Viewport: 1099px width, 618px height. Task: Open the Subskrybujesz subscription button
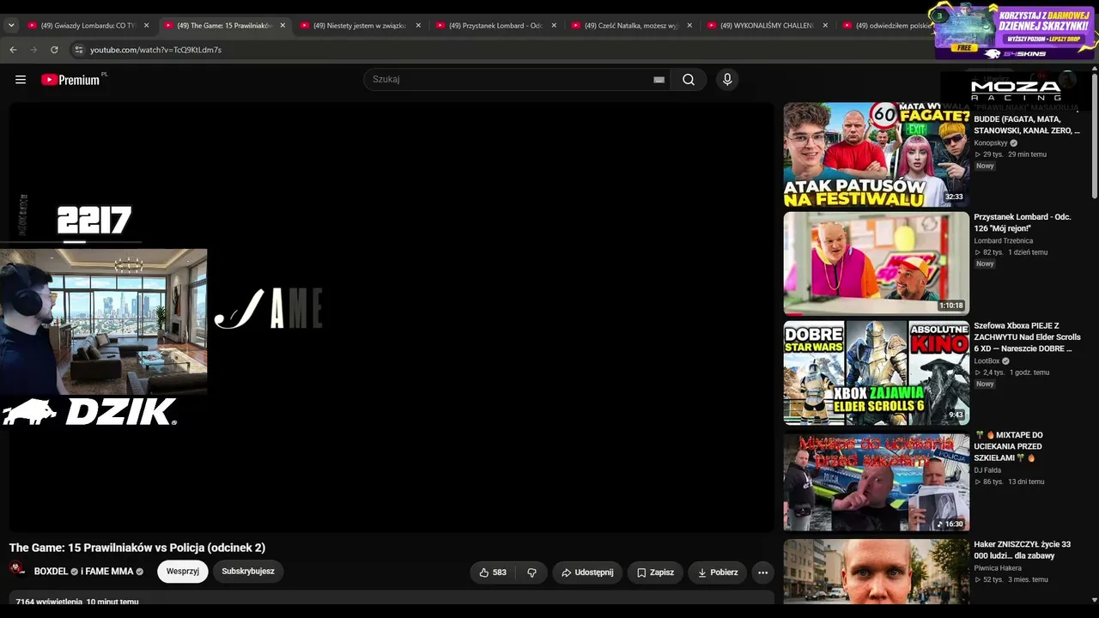[248, 572]
